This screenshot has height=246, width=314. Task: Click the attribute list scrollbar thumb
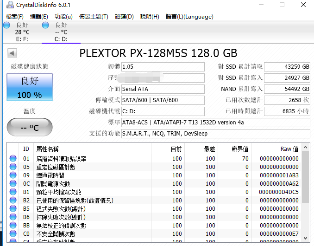[305, 177]
